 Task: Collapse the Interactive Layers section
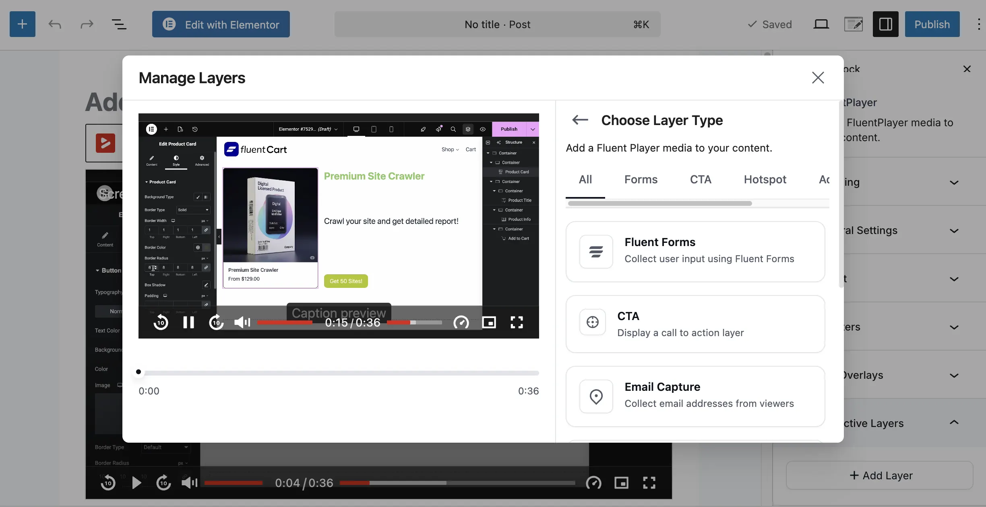click(x=954, y=423)
